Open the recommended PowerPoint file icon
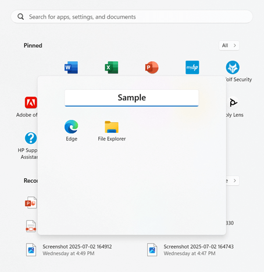The image size is (264, 272). tap(31, 203)
